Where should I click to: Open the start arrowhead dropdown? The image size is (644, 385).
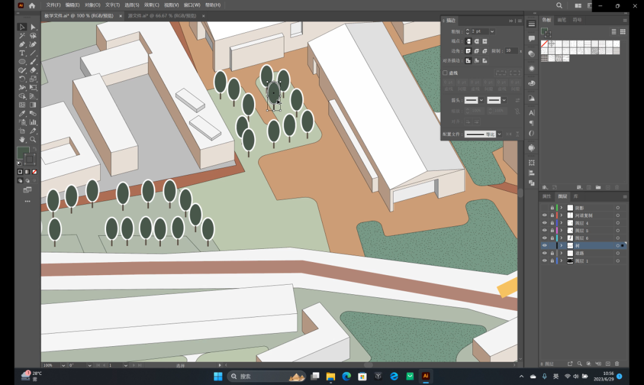point(481,100)
